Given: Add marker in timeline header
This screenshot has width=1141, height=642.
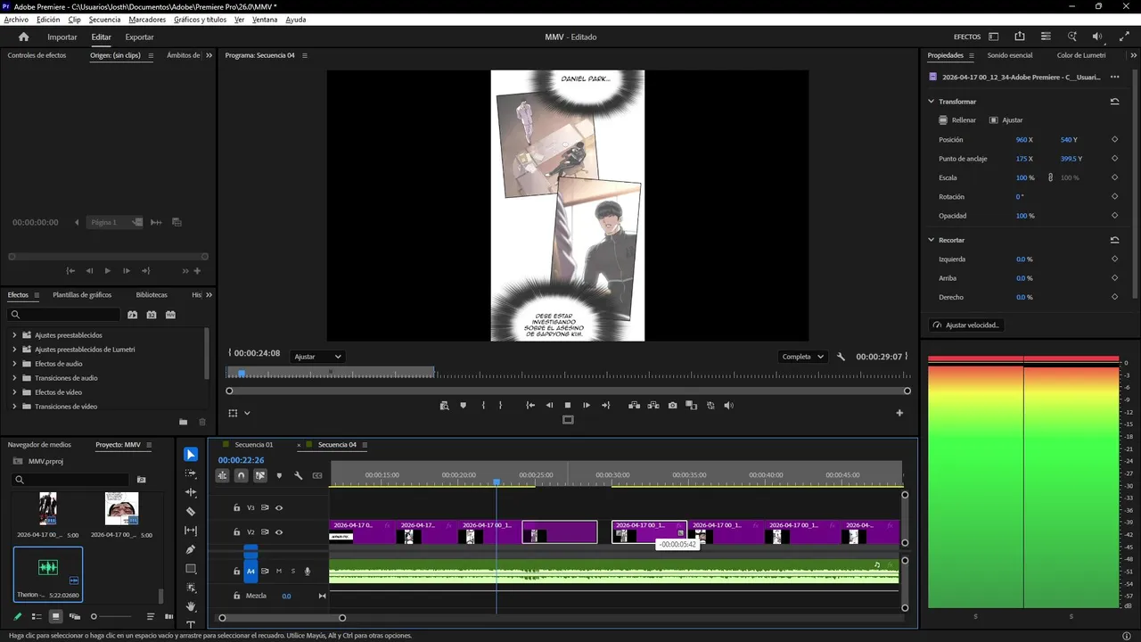Looking at the screenshot, I should 279,476.
